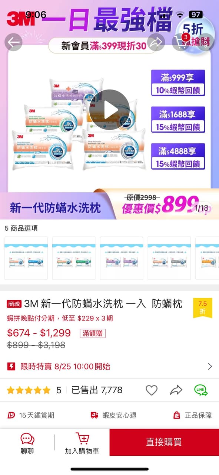Tap the top share arrow icon

pyautogui.click(x=156, y=42)
